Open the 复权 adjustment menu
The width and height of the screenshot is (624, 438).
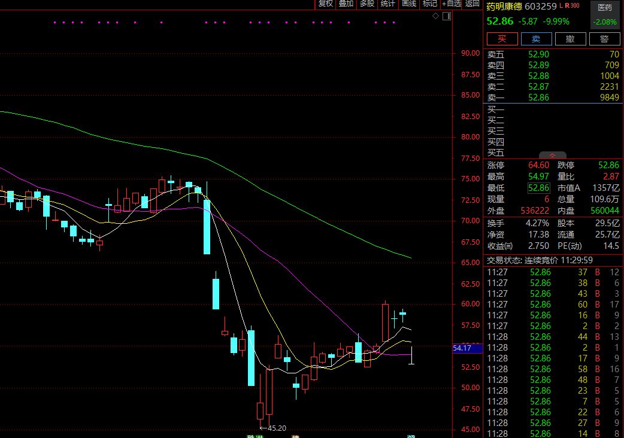325,4
